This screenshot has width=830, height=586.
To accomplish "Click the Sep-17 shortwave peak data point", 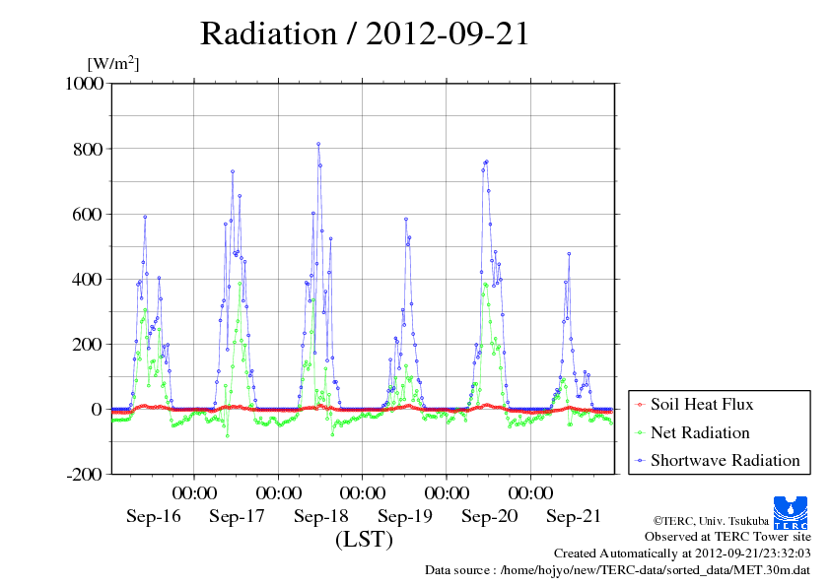I will 233,171.
